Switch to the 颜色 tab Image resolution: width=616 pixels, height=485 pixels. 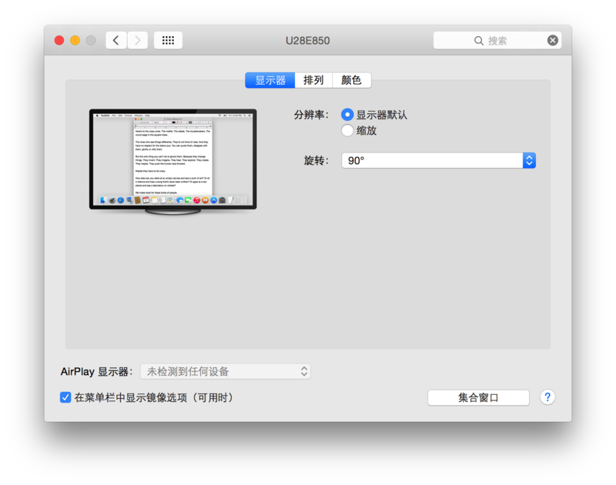[x=352, y=80]
